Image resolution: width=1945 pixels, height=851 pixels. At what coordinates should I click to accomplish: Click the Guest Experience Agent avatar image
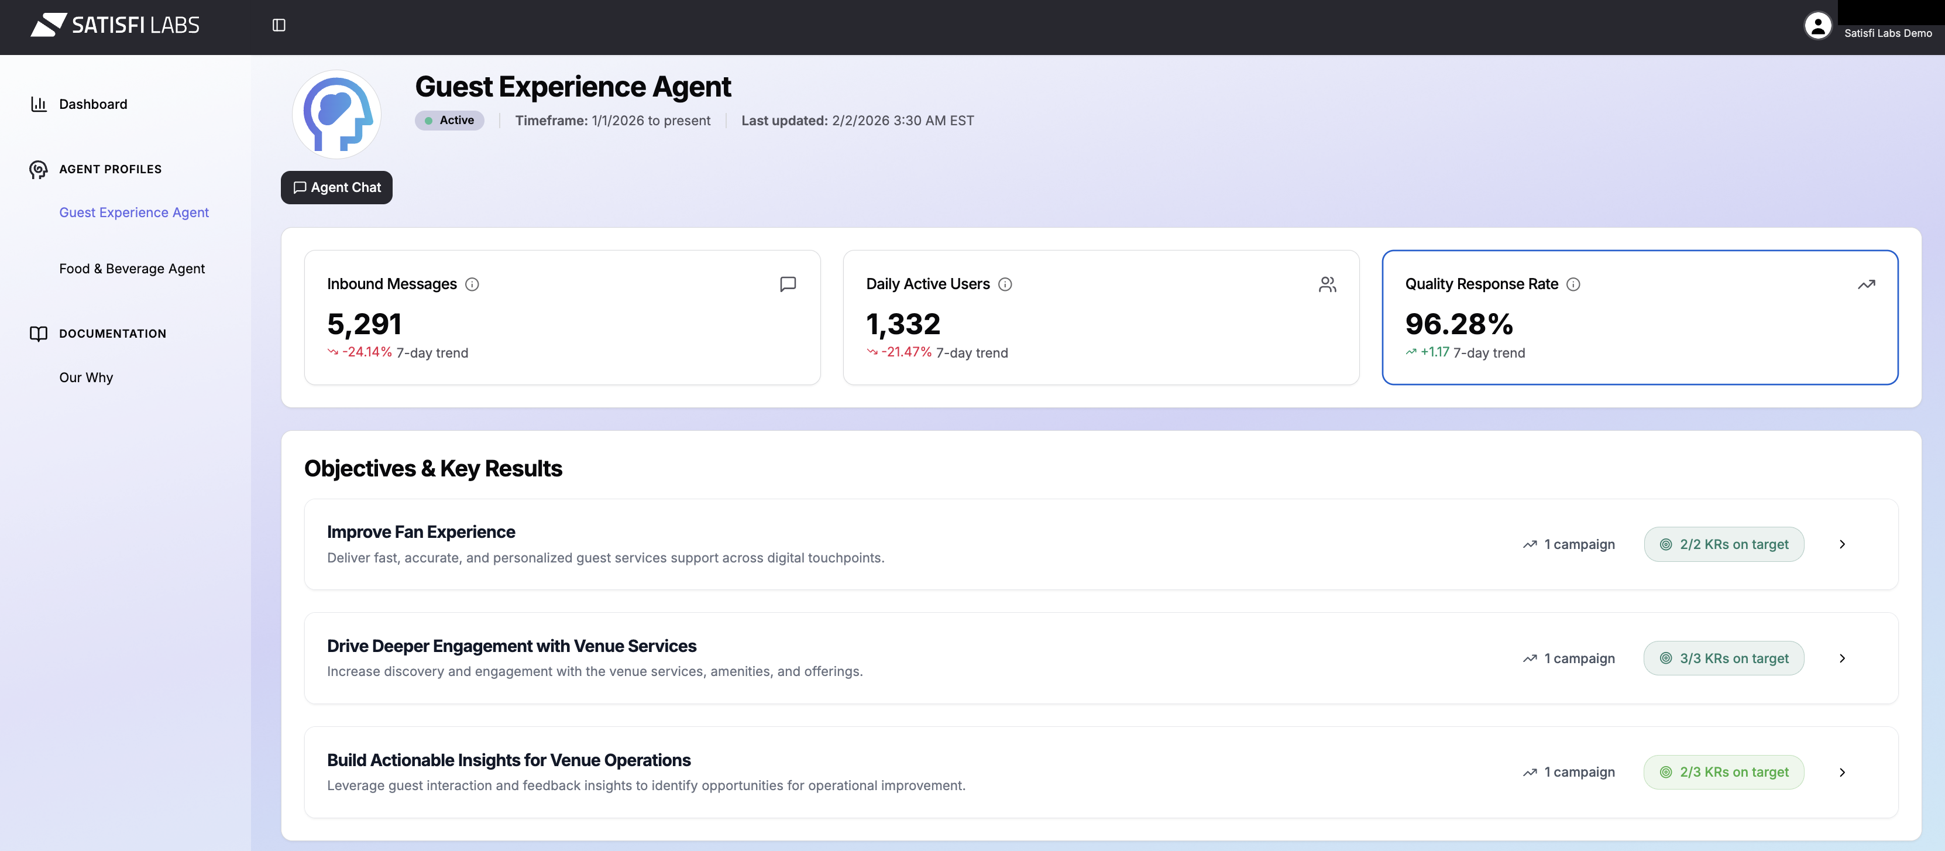coord(337,114)
